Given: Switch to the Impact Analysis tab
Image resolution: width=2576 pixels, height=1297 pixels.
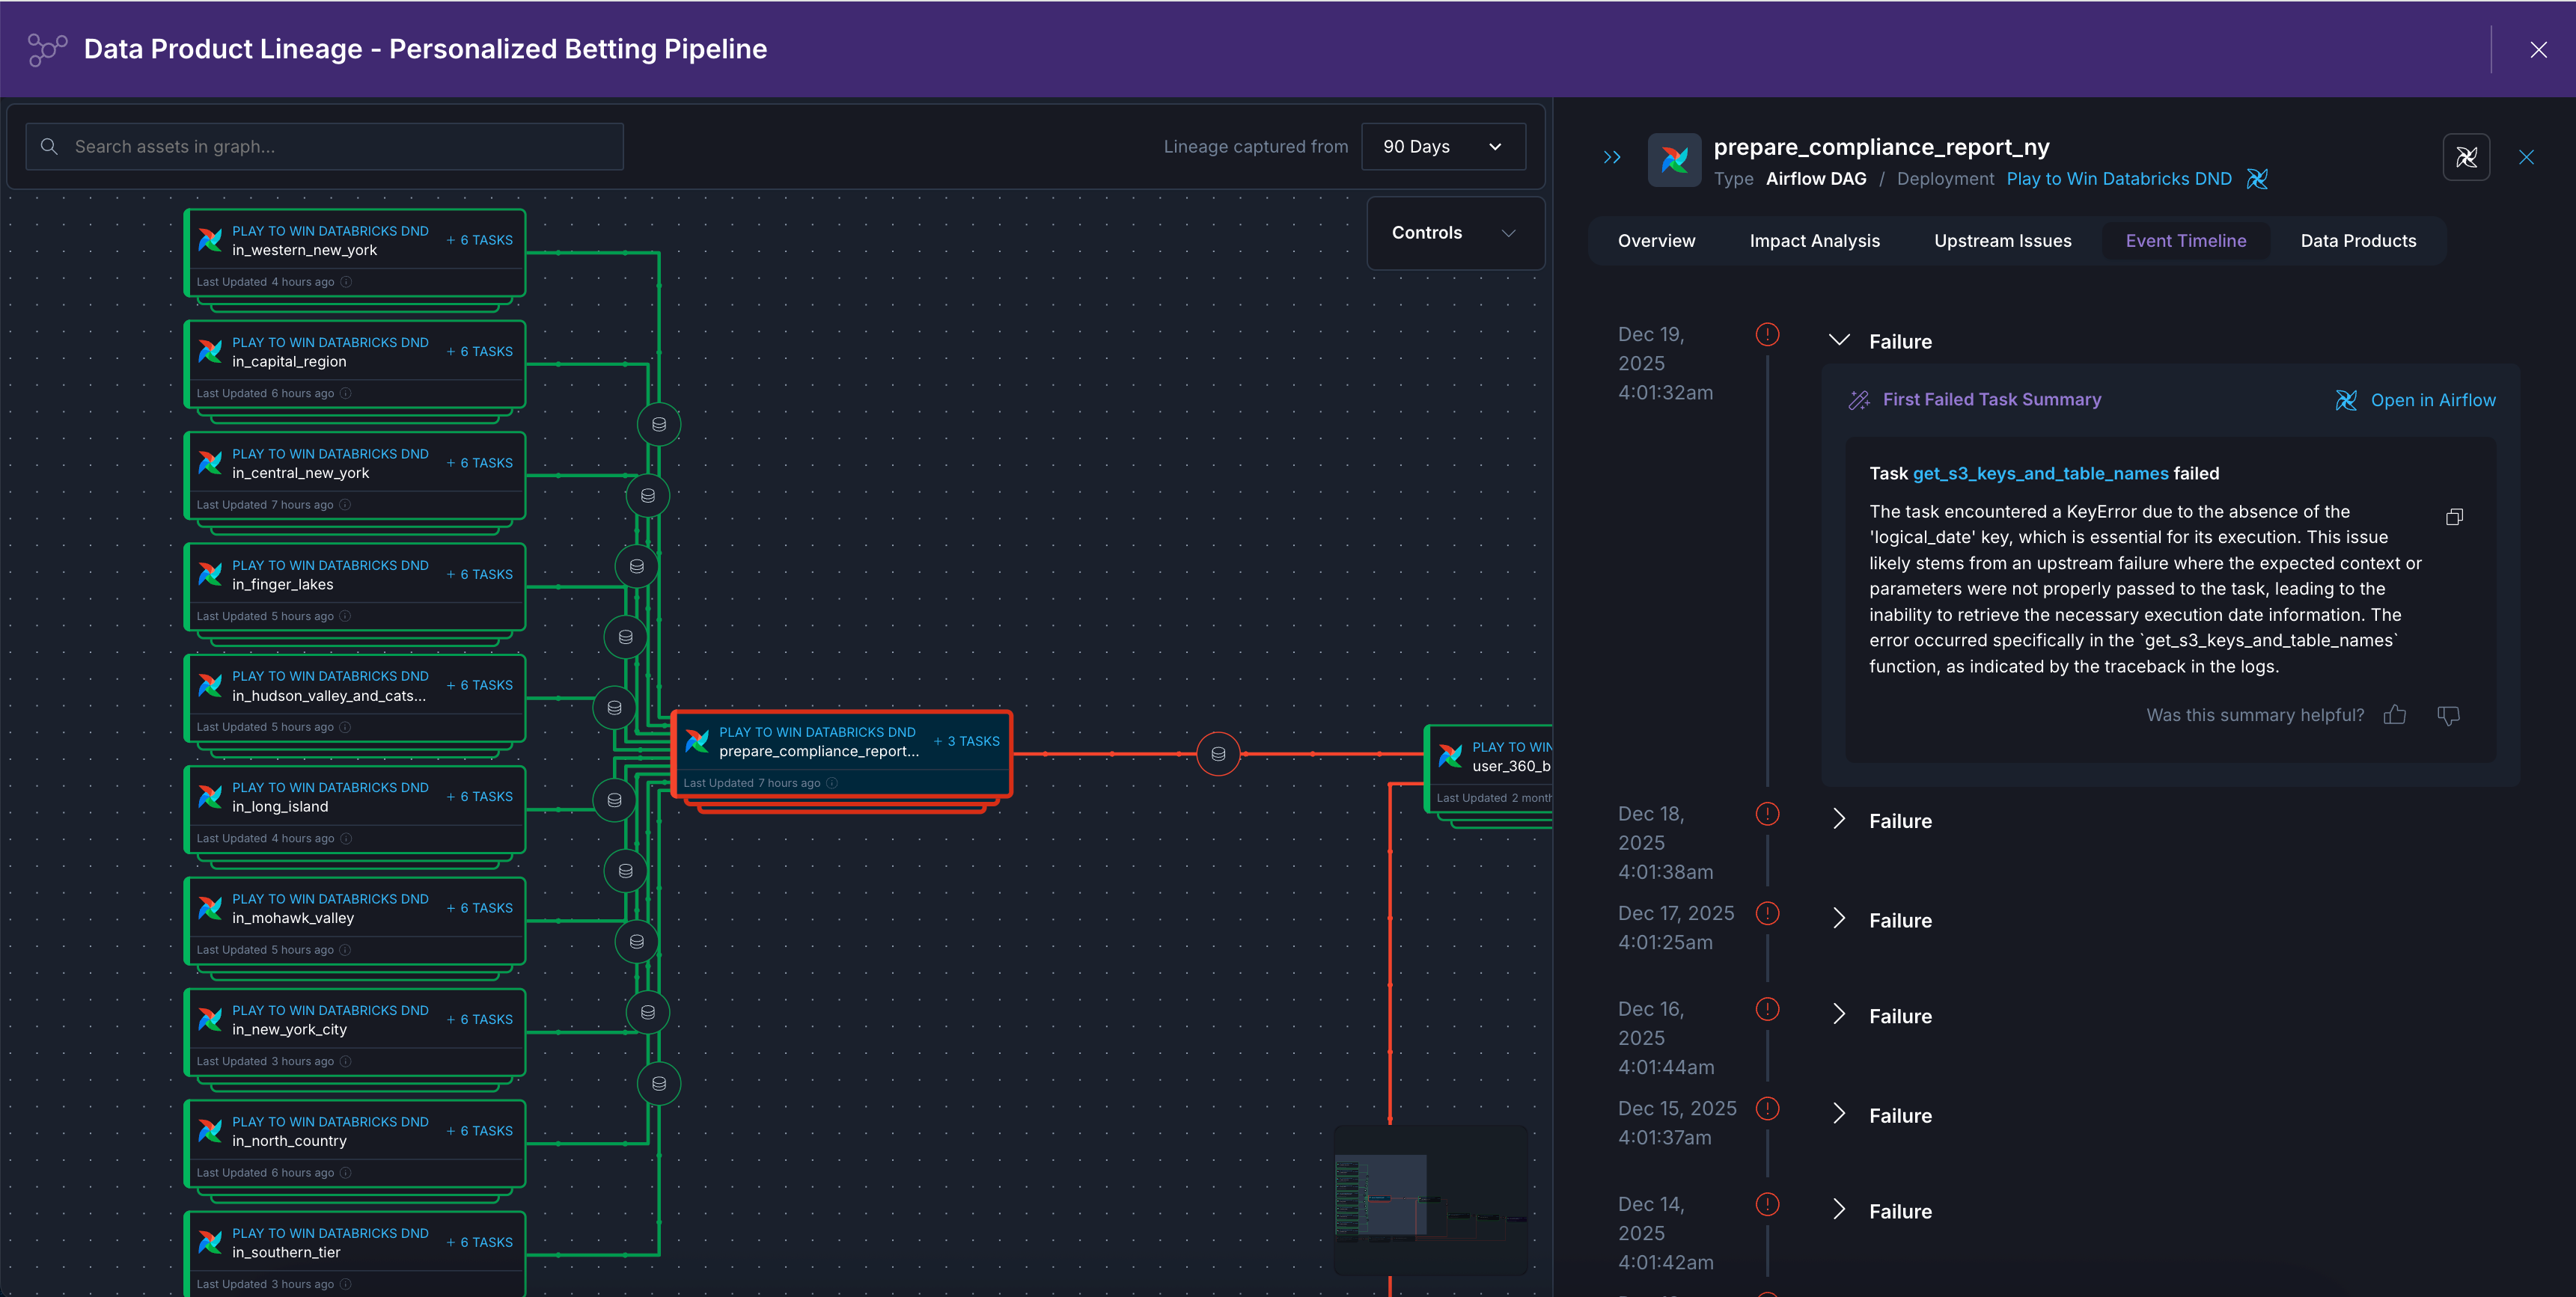Looking at the screenshot, I should pyautogui.click(x=1814, y=241).
